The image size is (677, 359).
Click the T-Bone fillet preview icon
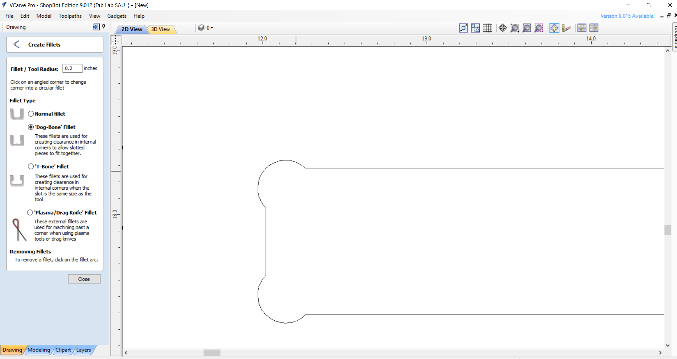tap(17, 180)
